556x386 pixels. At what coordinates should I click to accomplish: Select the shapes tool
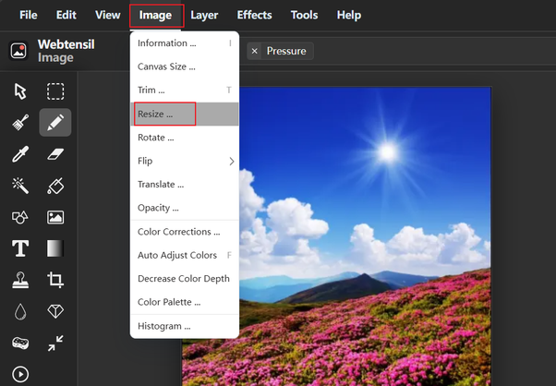coord(20,217)
